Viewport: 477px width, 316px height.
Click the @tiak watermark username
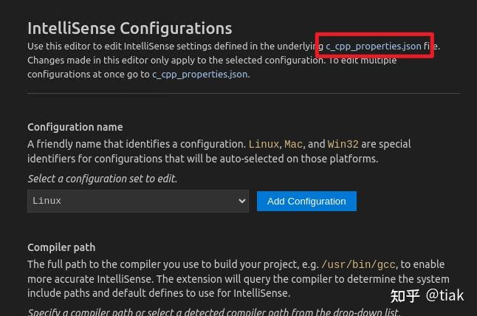coord(445,296)
